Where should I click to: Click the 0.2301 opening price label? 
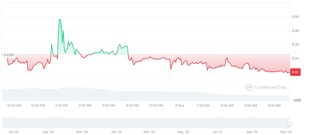[x=10, y=55]
